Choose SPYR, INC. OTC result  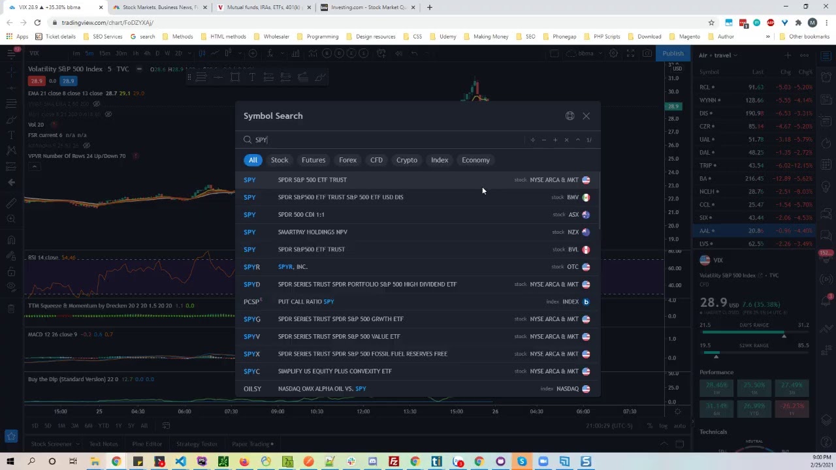pos(417,266)
